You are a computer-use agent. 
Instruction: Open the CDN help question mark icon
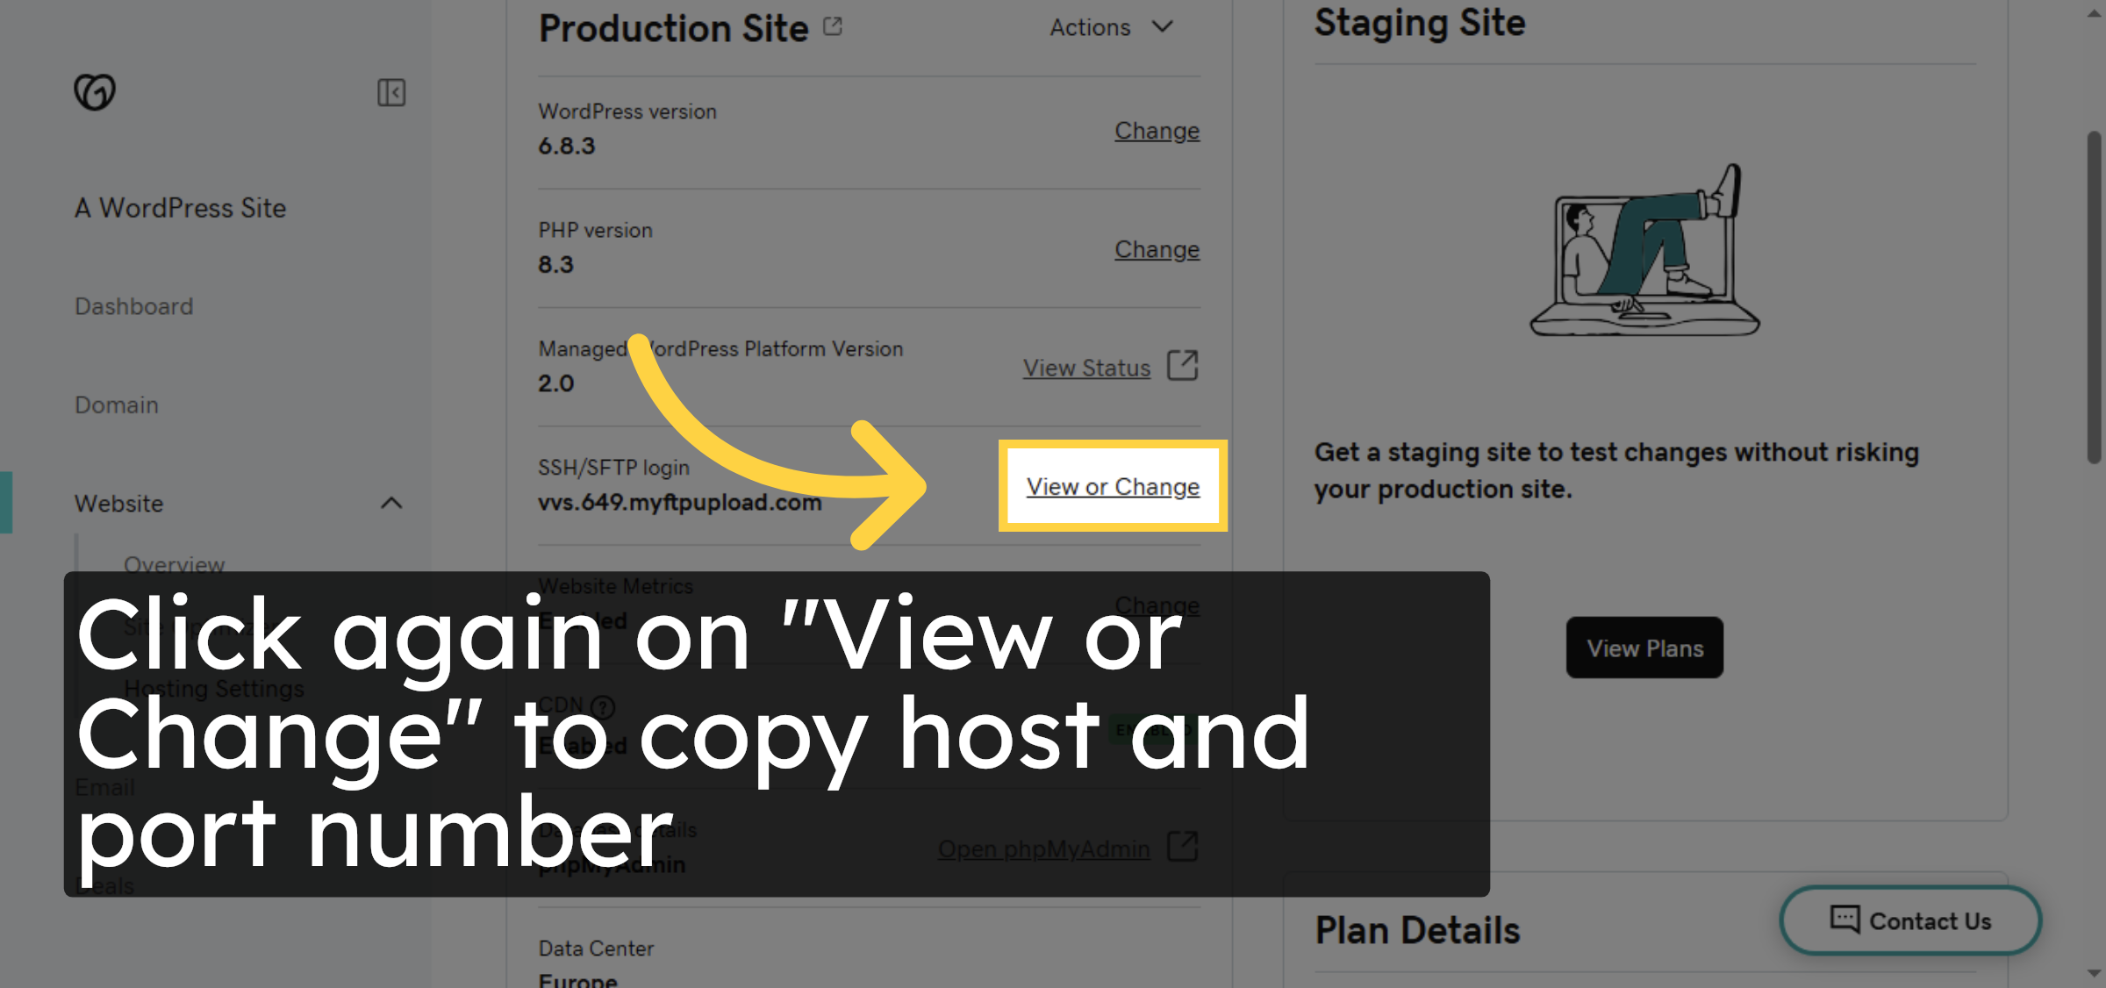(604, 707)
